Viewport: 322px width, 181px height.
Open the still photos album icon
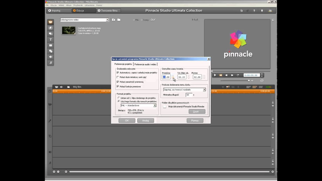[51, 45]
